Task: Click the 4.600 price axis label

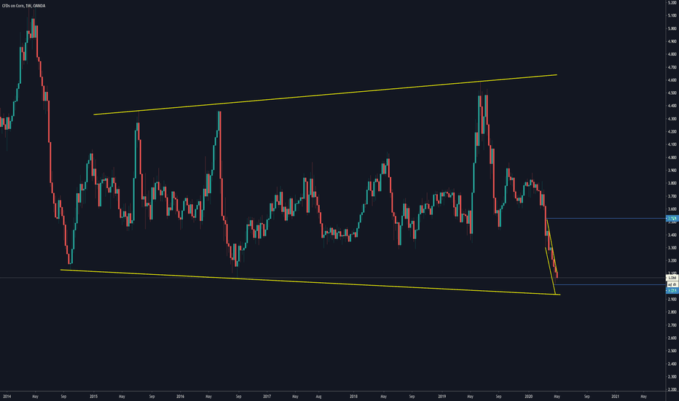Action: [672, 80]
